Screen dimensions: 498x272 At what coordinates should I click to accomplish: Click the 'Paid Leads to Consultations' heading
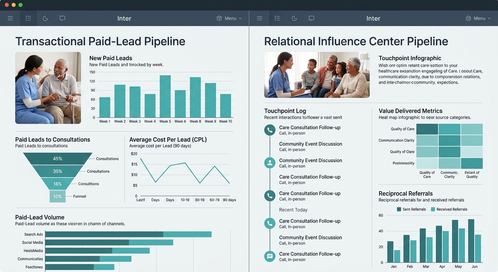pos(53,140)
